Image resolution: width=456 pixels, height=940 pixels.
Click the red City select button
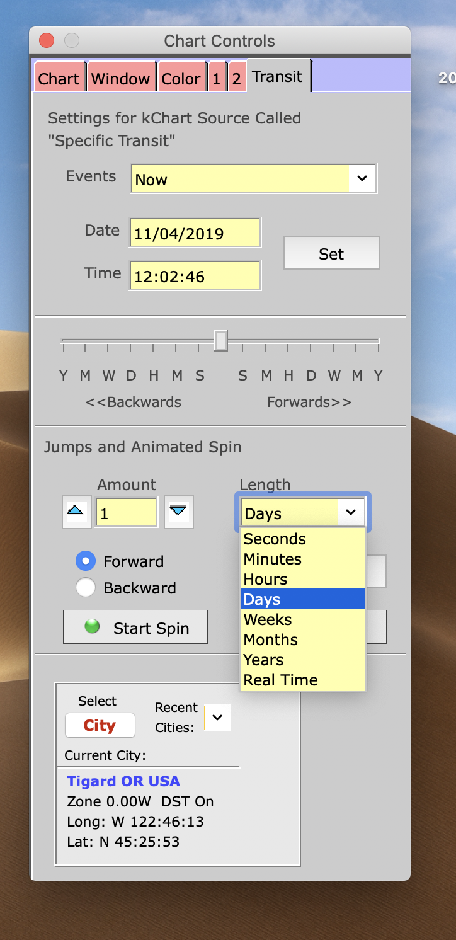[x=100, y=725]
